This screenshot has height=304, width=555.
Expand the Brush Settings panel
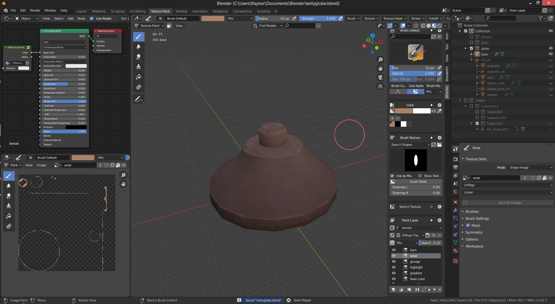point(477,219)
